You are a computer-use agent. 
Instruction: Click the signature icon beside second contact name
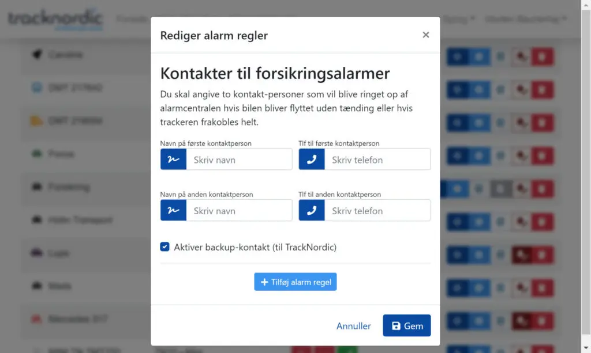[x=173, y=211]
